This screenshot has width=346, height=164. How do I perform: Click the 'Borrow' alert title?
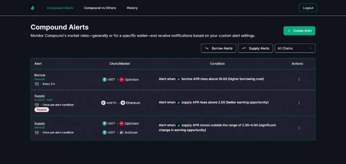click(40, 75)
